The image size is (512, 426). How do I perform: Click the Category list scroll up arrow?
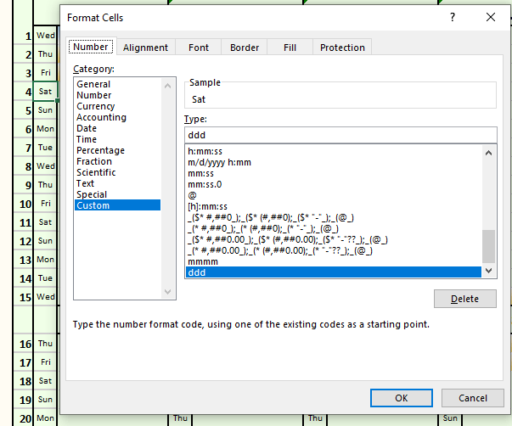point(168,86)
